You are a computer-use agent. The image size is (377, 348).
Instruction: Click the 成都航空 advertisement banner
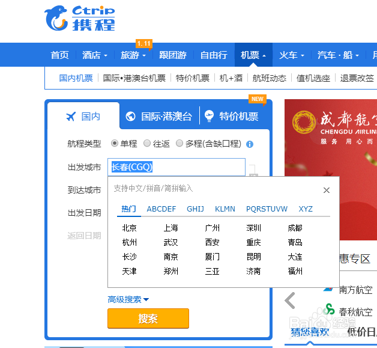click(331, 169)
